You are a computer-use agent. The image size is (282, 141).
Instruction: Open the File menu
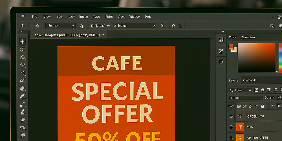tap(34, 17)
